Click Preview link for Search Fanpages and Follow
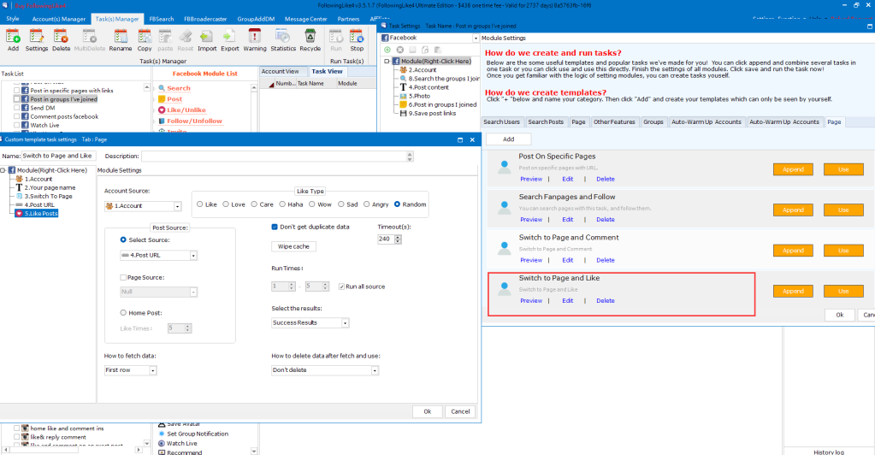This screenshot has width=875, height=455. (530, 220)
